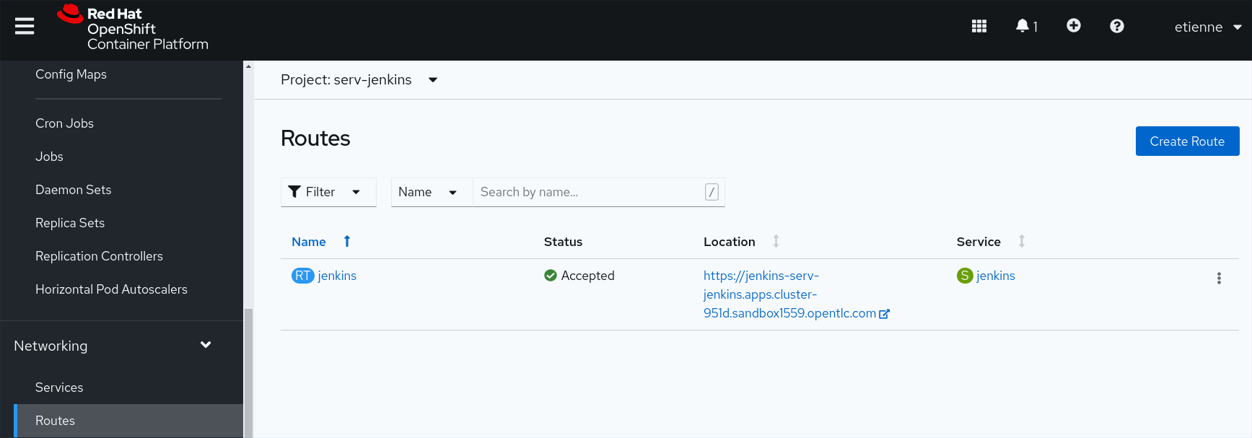Open the Filter dropdown
The width and height of the screenshot is (1252, 438).
click(x=328, y=192)
